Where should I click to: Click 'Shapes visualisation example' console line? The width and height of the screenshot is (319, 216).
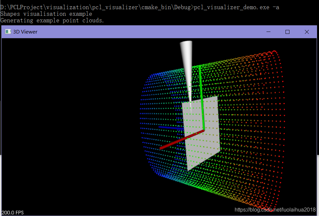46,14
